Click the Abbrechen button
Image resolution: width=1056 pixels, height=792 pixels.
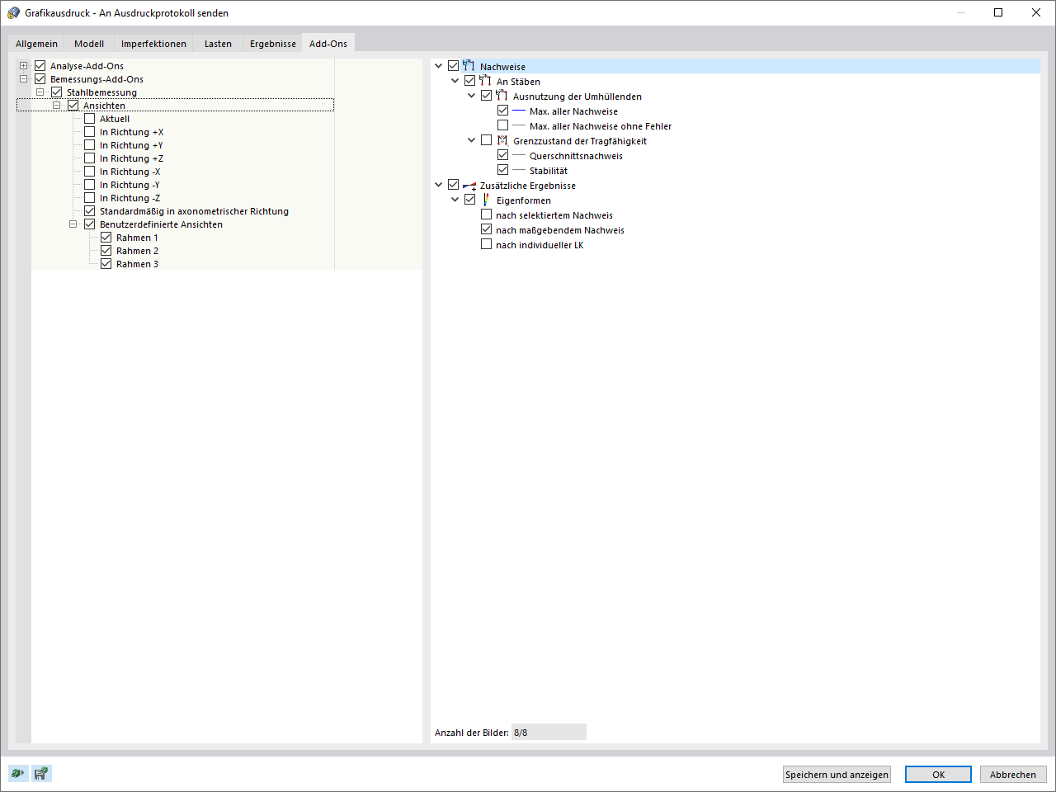pos(1013,775)
